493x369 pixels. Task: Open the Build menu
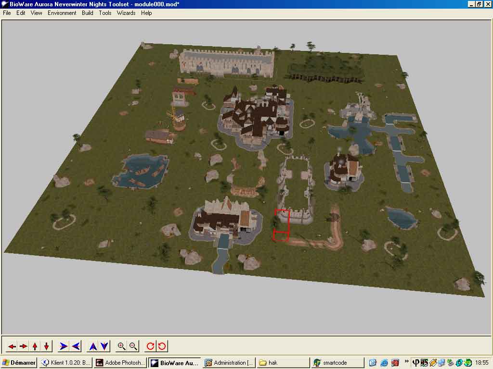point(88,13)
